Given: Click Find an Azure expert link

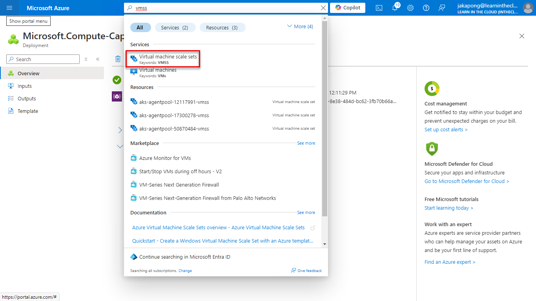Looking at the screenshot, I should (x=450, y=262).
